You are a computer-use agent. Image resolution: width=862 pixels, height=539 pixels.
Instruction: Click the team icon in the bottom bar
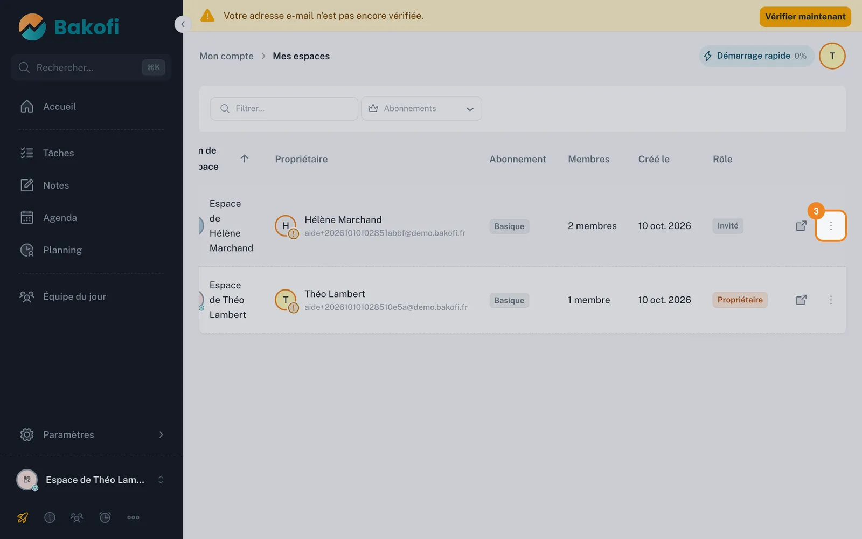click(77, 517)
